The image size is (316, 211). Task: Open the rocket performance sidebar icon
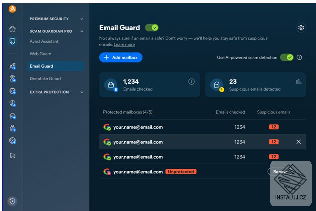tap(12, 66)
